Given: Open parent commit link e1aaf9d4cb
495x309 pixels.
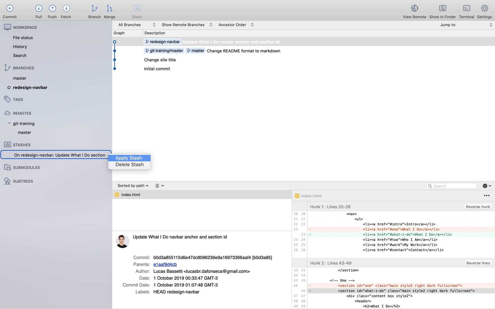Looking at the screenshot, I should [x=165, y=264].
